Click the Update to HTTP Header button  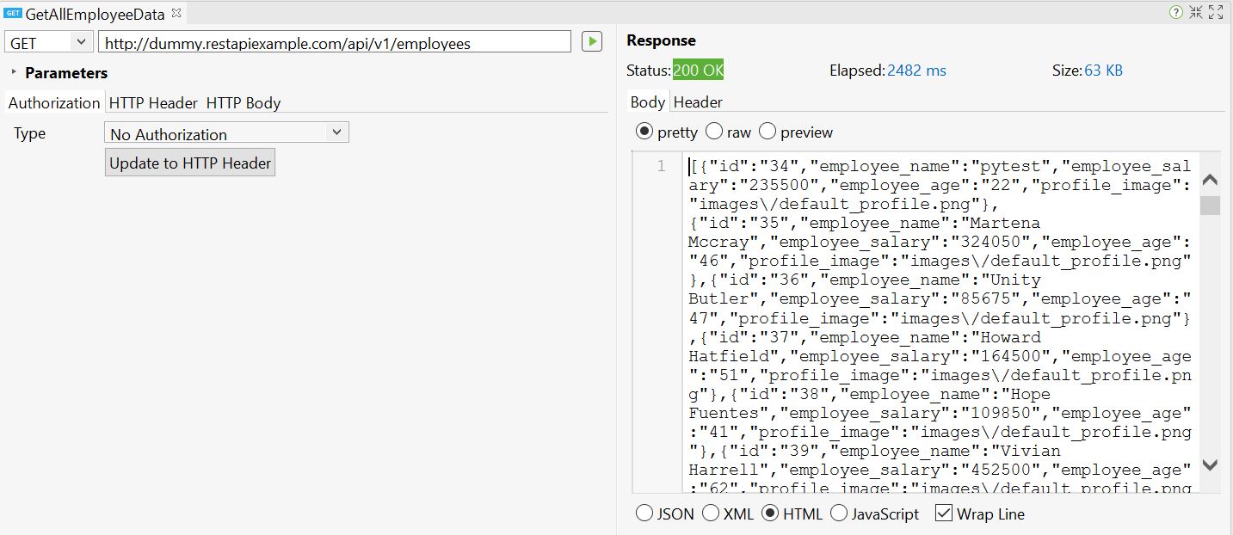coord(189,162)
